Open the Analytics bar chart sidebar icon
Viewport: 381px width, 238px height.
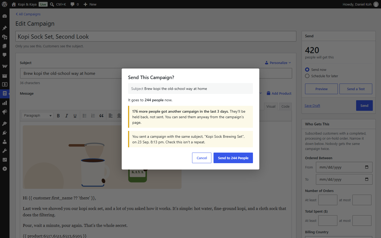4,103
